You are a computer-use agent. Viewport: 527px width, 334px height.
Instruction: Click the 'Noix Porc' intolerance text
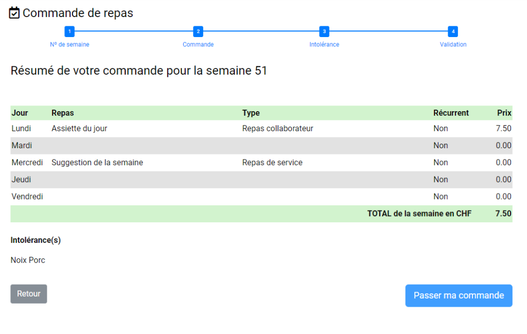pos(28,260)
